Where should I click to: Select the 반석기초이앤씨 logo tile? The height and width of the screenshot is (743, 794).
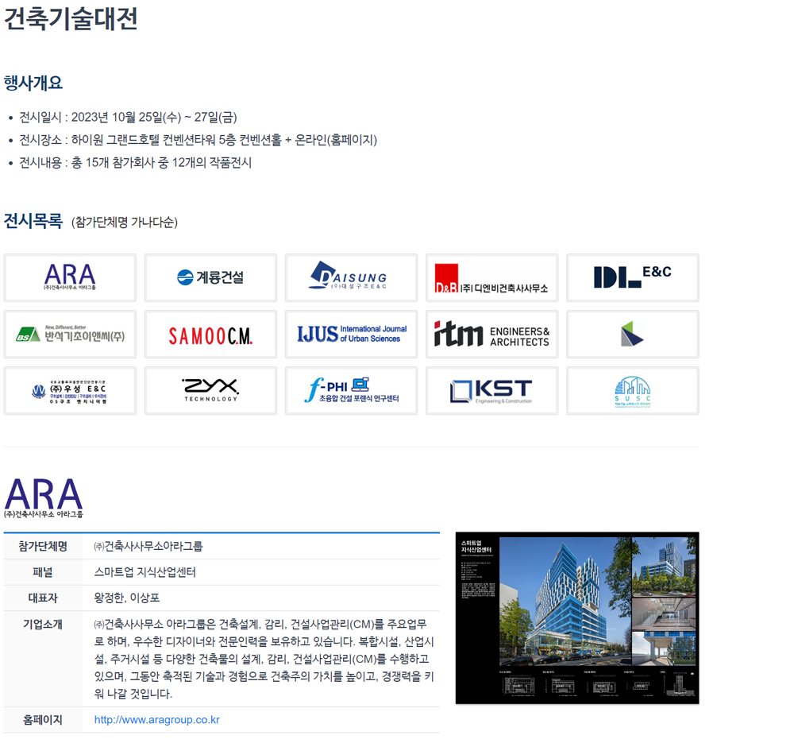[70, 335]
